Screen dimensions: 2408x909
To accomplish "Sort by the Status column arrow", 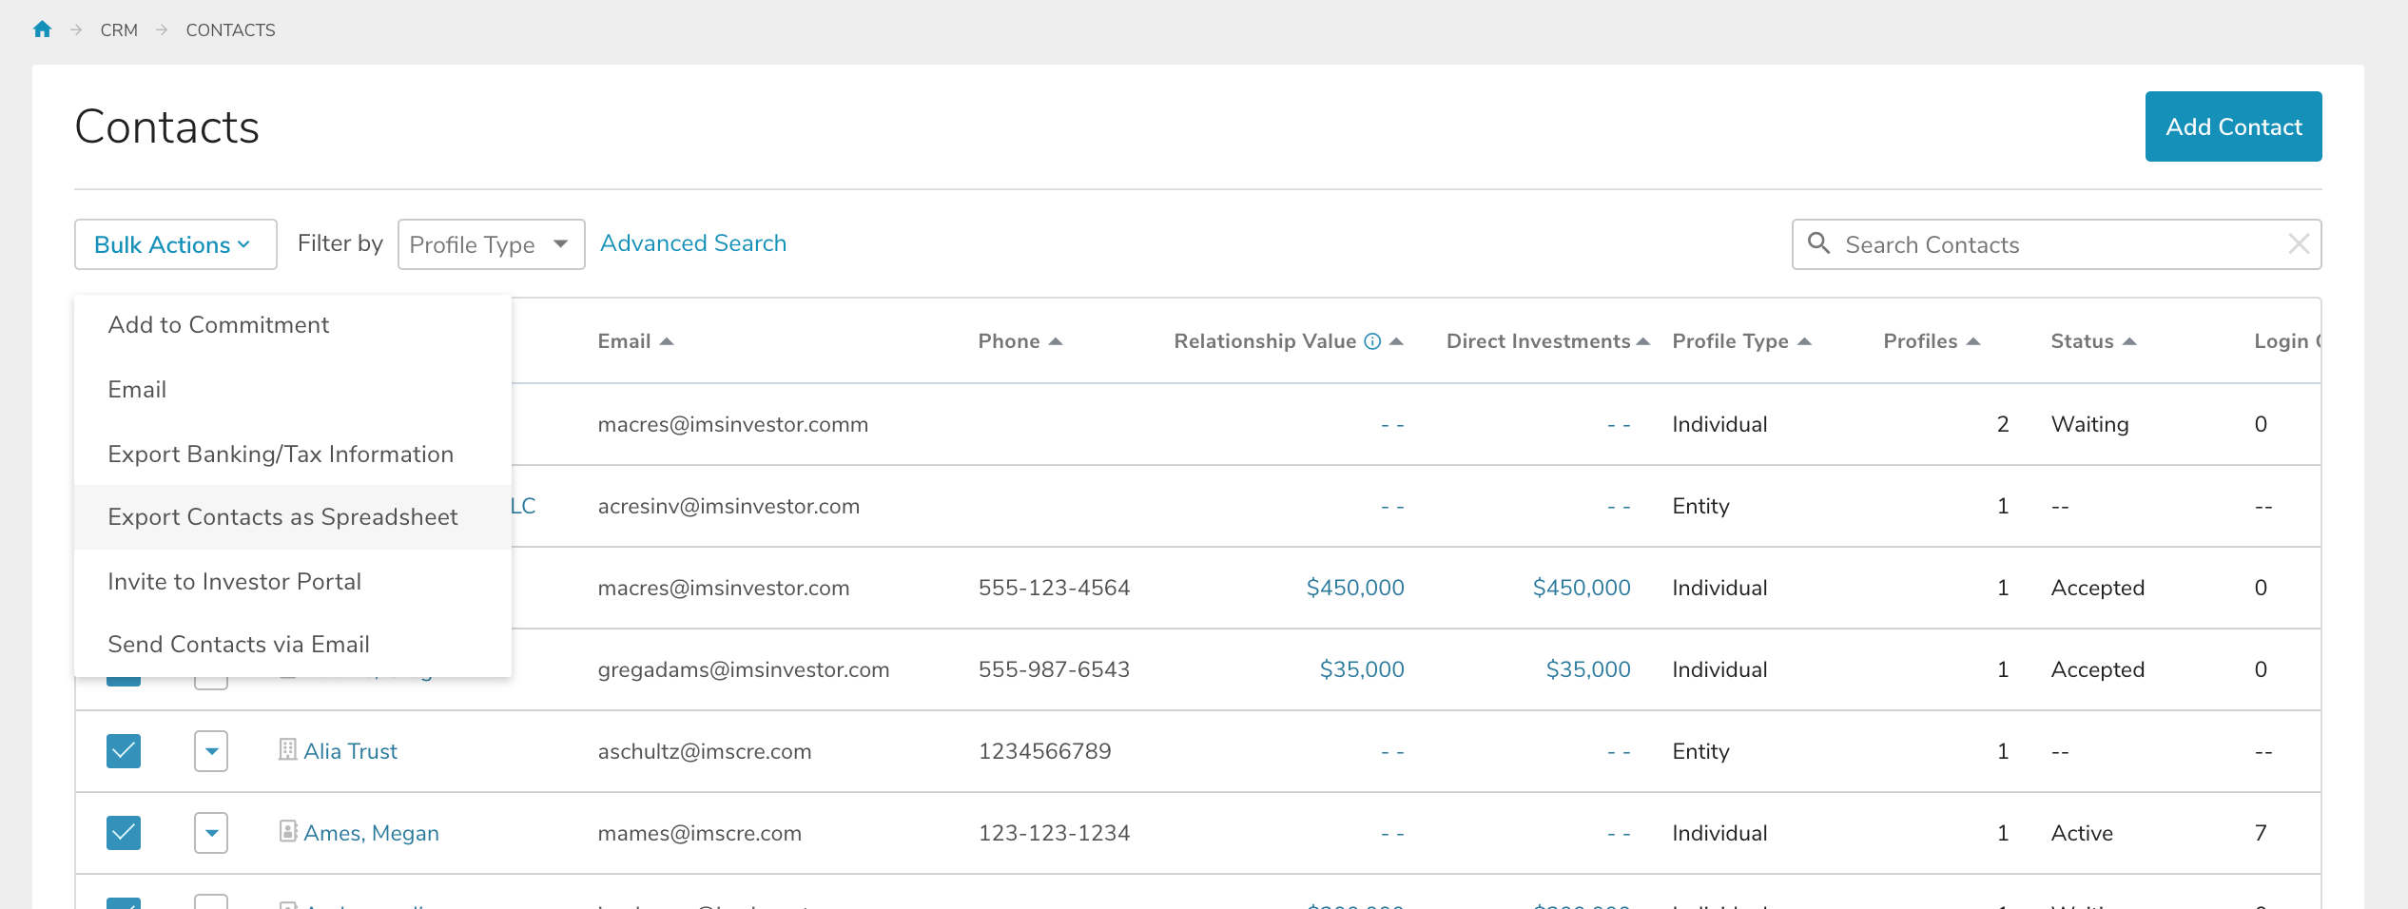I will 2130,340.
